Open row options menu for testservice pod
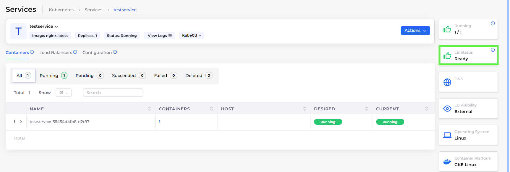The width and height of the screenshot is (510, 172). coord(14,122)
